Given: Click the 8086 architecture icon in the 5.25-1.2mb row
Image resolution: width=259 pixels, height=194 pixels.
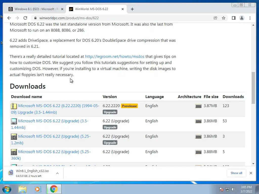Looking at the screenshot, I should pyautogui.click(x=198, y=137).
